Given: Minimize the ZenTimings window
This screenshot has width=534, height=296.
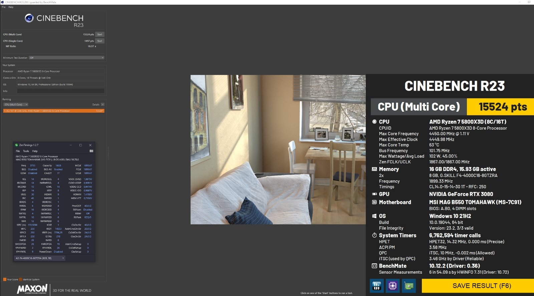Looking at the screenshot, I should pyautogui.click(x=71, y=145).
